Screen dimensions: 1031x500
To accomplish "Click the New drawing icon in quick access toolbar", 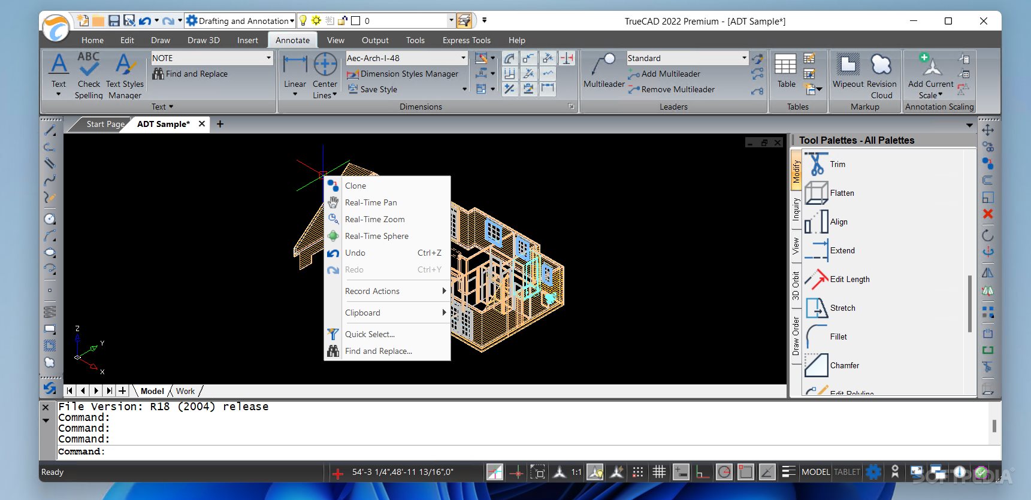I will [83, 20].
